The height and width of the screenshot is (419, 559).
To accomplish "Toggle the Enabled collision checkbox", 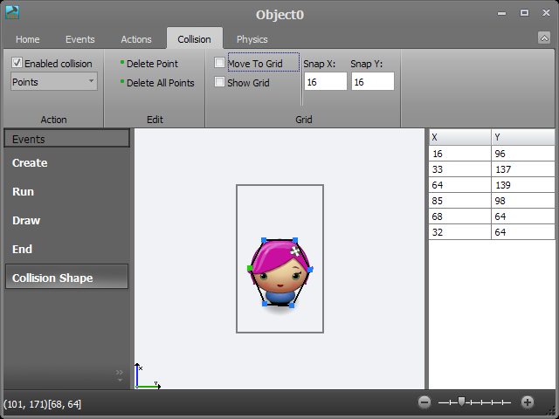I will tap(17, 64).
